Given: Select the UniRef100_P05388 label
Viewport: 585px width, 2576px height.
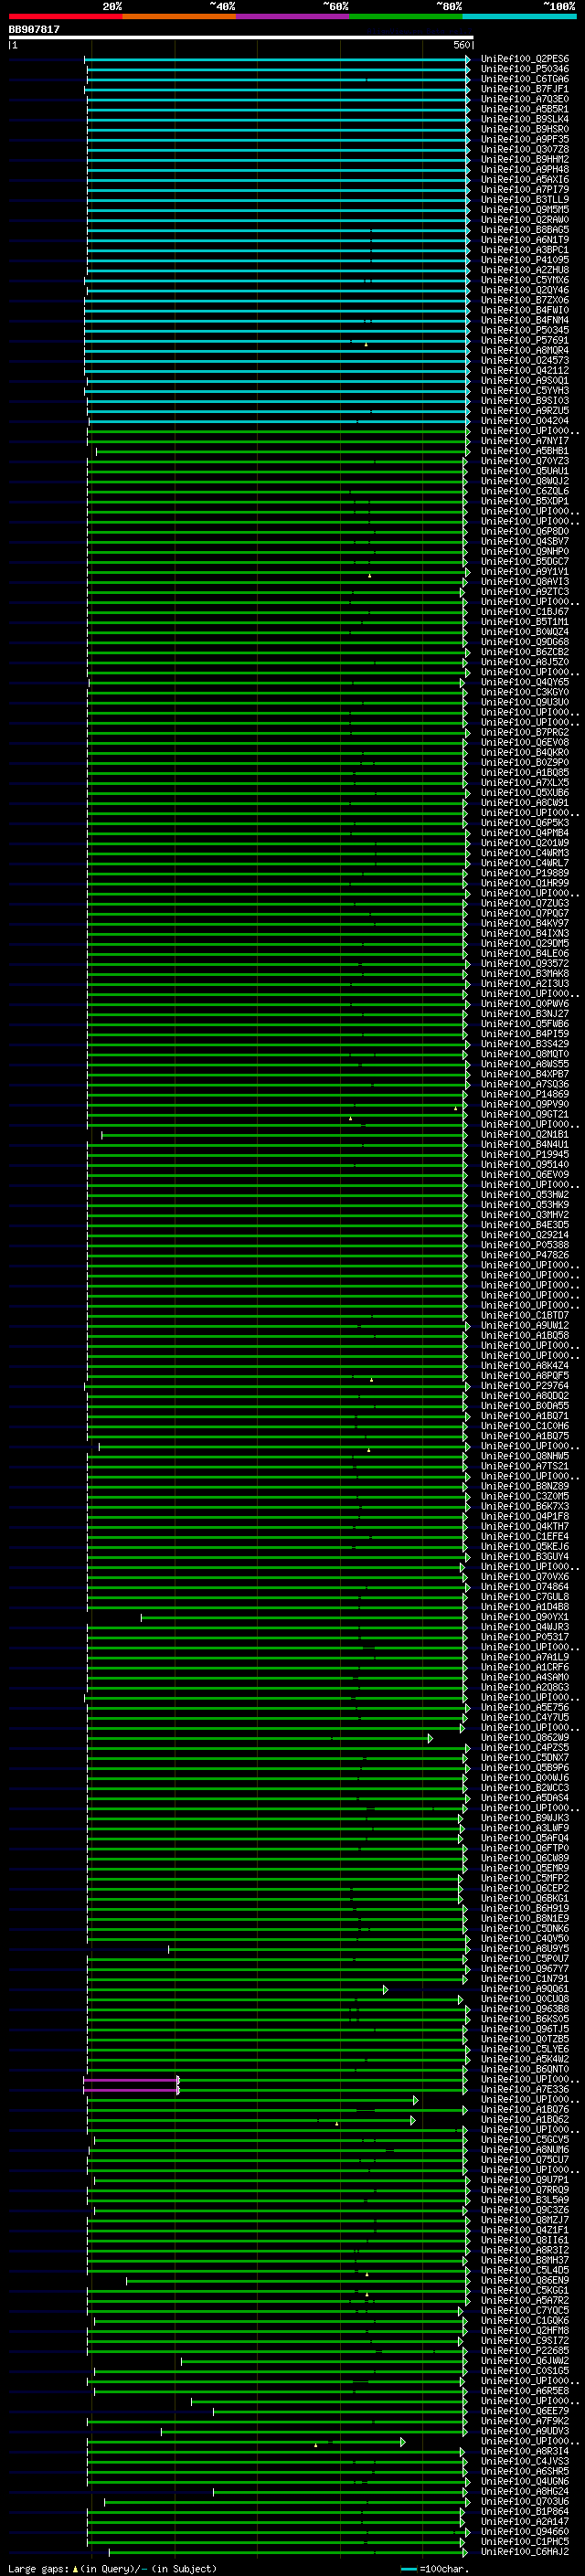Looking at the screenshot, I should click(x=524, y=1245).
